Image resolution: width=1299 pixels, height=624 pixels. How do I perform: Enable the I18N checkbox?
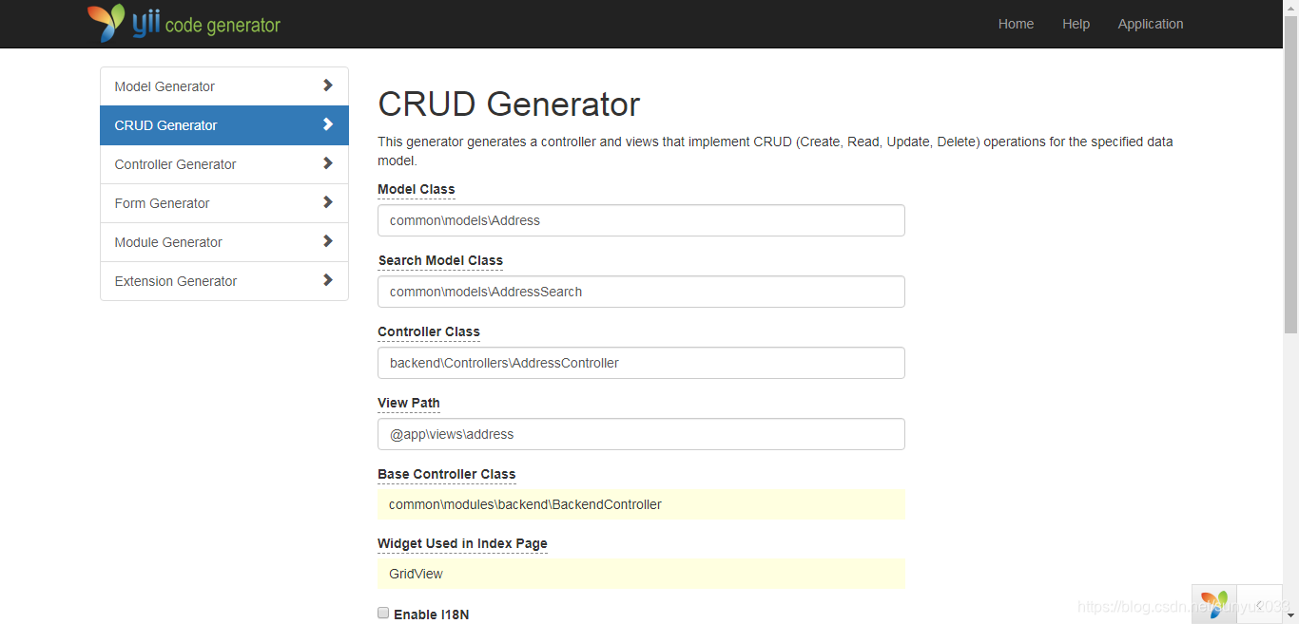pyautogui.click(x=383, y=613)
